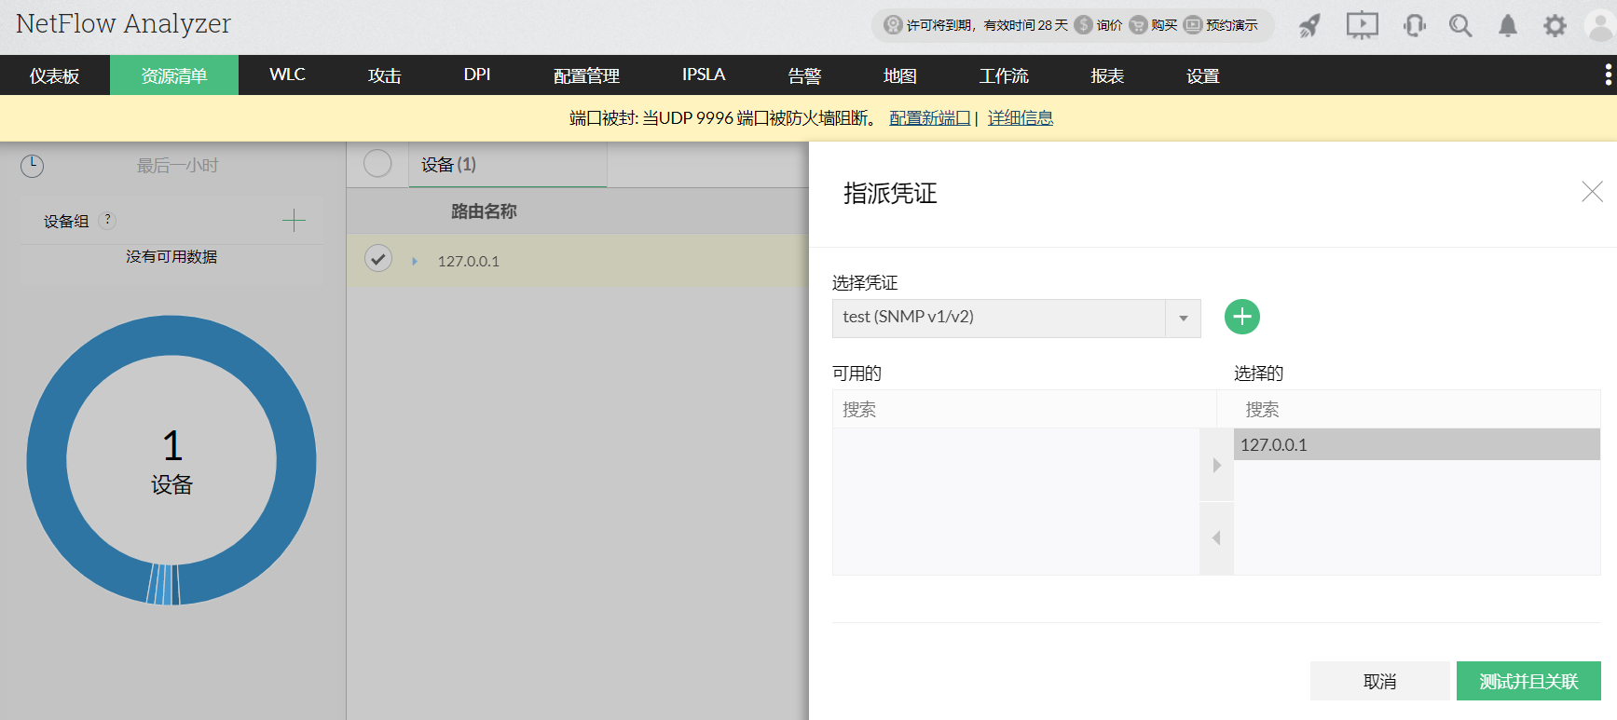The width and height of the screenshot is (1617, 720).
Task: Open the 工作流 tab
Action: (x=1004, y=75)
